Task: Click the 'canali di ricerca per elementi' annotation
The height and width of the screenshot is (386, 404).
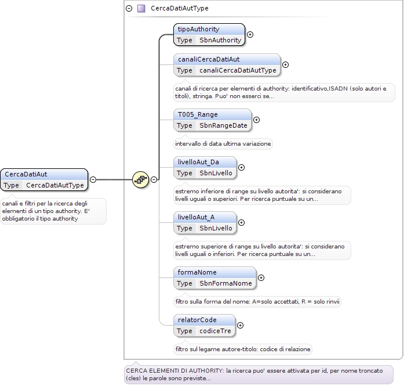Action: pyautogui.click(x=284, y=92)
